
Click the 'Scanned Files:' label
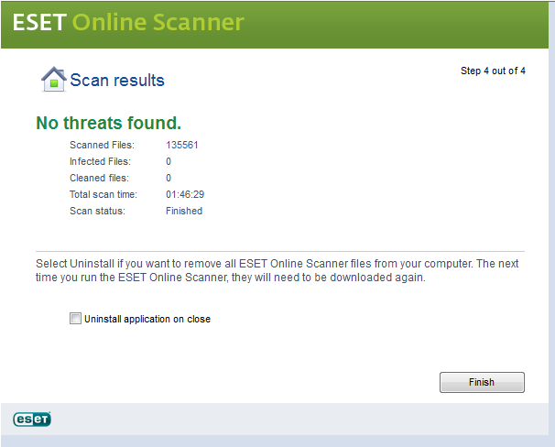click(102, 145)
